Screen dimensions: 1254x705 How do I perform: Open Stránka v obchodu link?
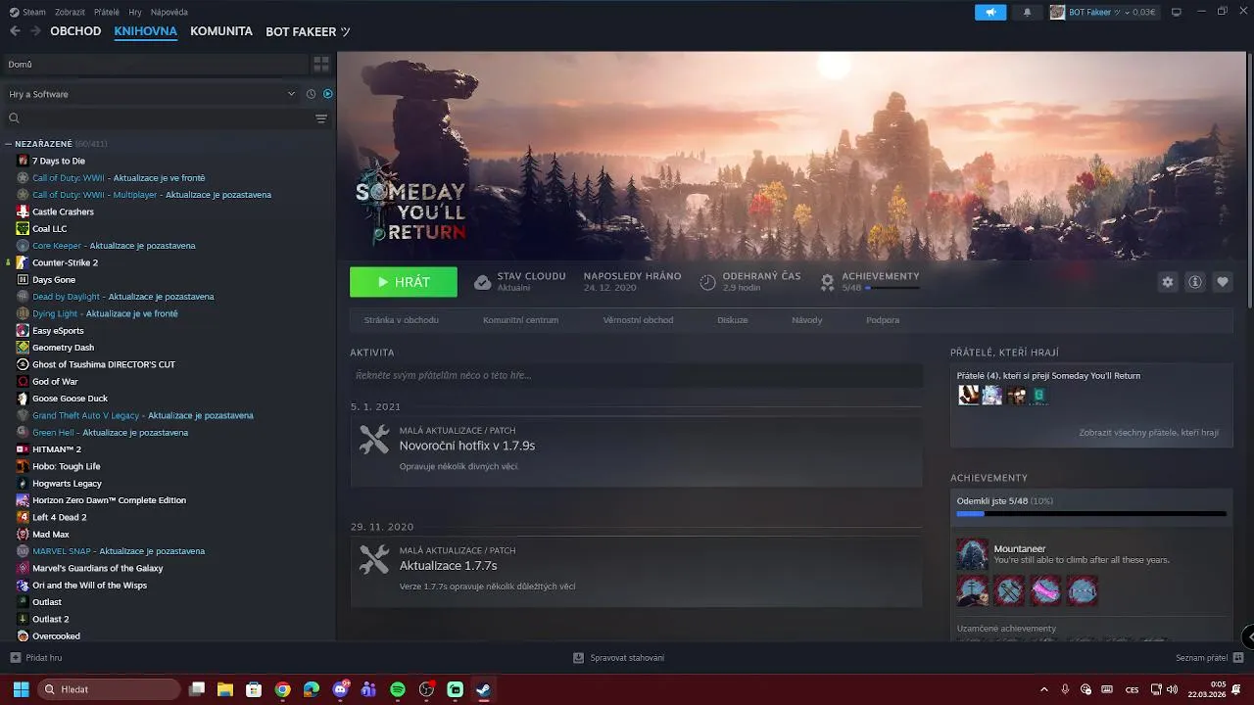402,320
